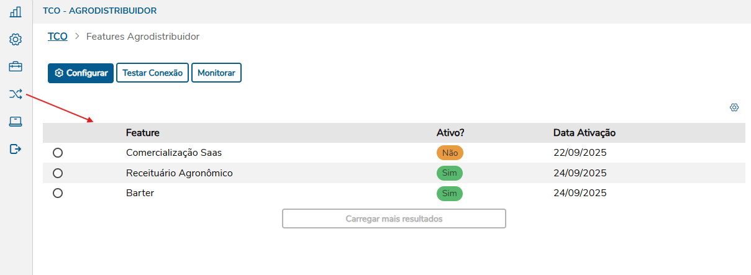This screenshot has width=751, height=275.
Task: Select the Comercialização Saas radio button
Action: pyautogui.click(x=58, y=153)
